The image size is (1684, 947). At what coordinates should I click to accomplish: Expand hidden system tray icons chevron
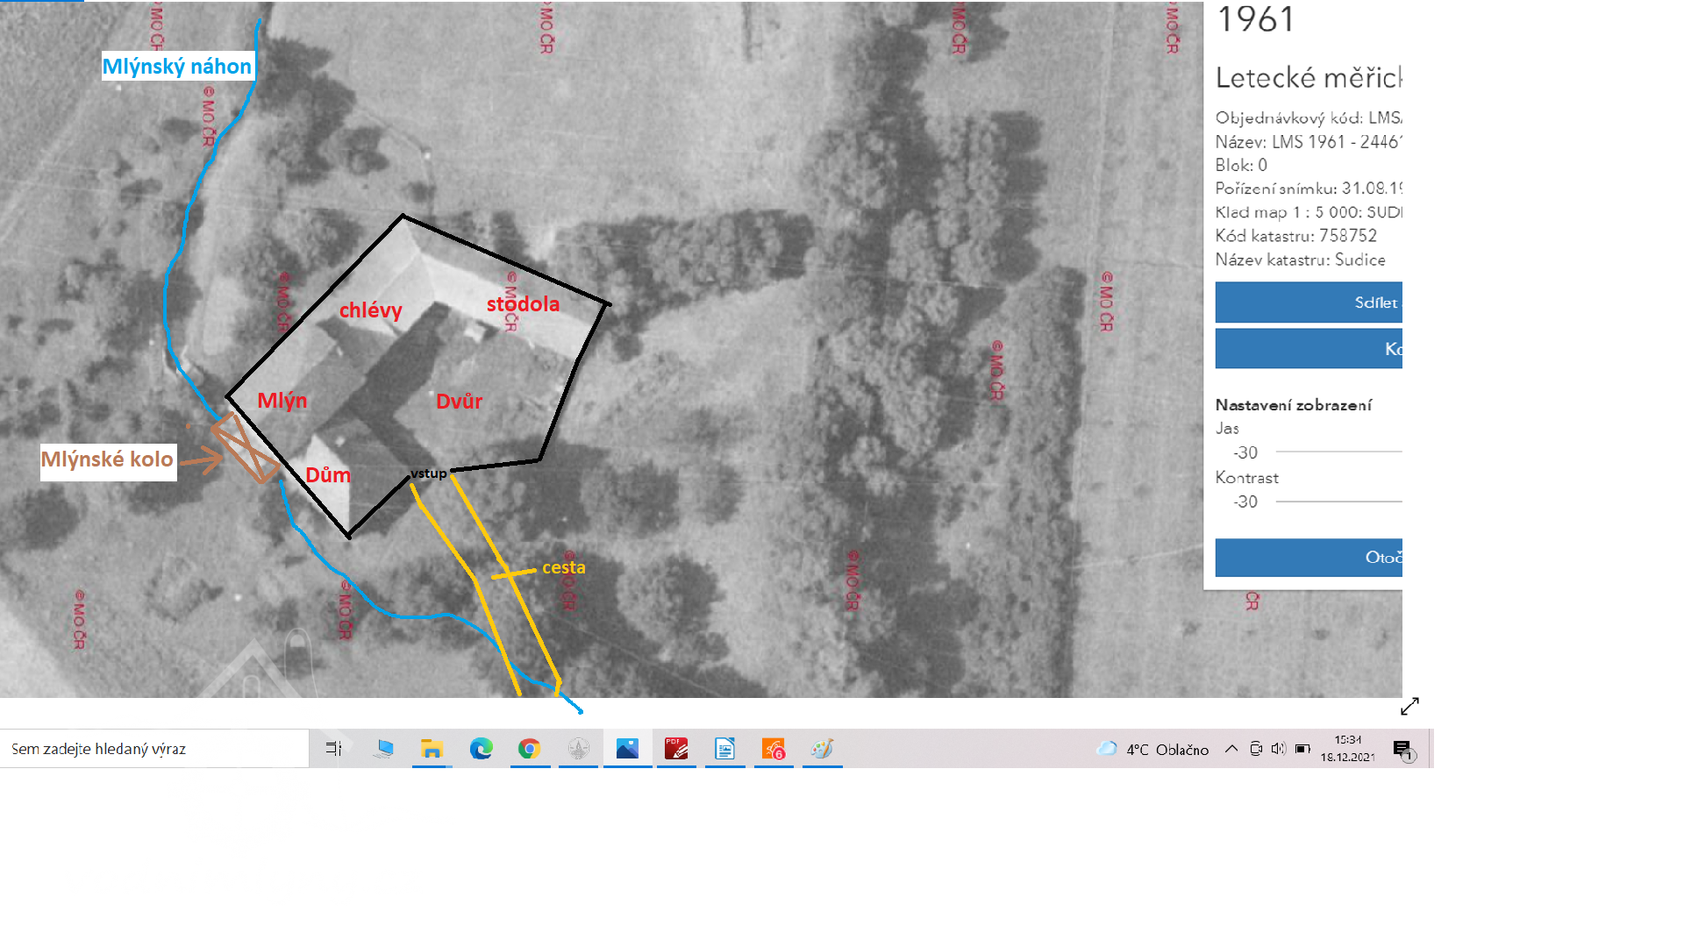[1231, 749]
